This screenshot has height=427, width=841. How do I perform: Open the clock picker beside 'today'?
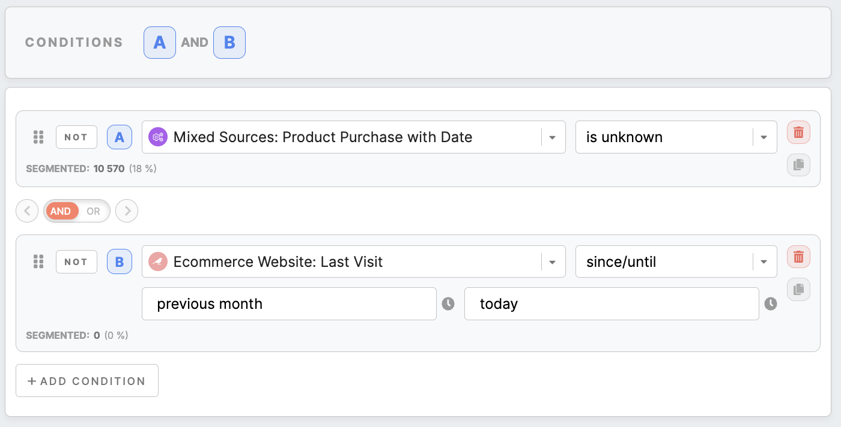[x=771, y=304]
